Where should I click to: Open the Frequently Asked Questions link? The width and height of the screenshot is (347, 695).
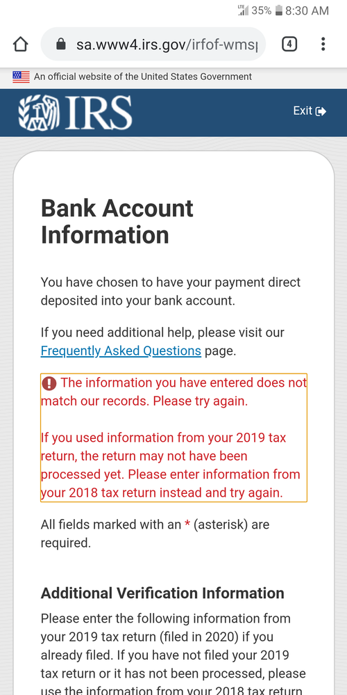pos(121,351)
